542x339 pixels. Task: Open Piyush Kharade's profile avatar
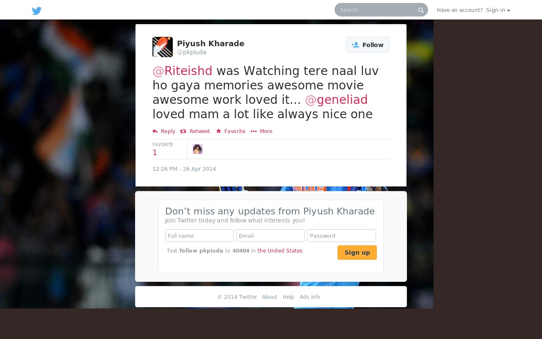(163, 47)
